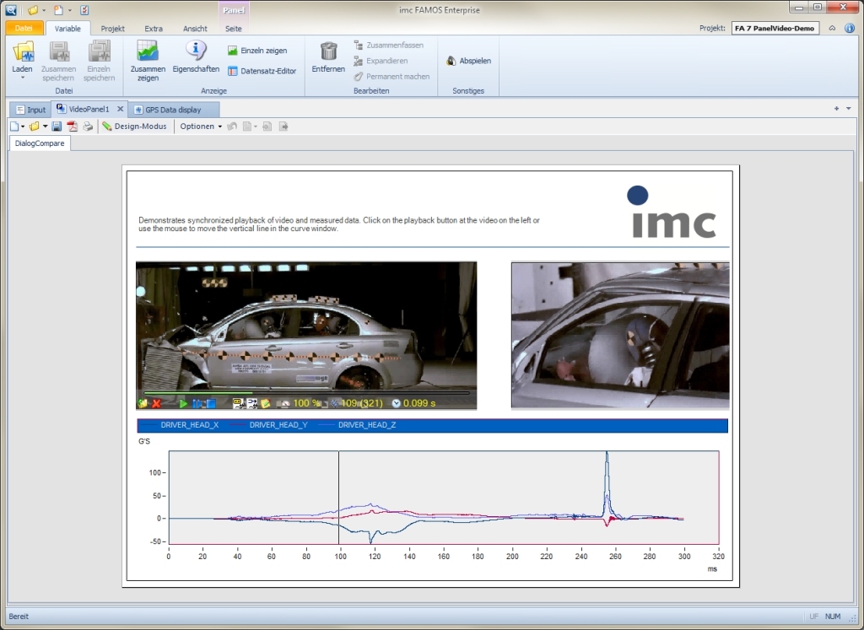Add a new tab with the plus button
The height and width of the screenshot is (630, 864).
point(836,109)
